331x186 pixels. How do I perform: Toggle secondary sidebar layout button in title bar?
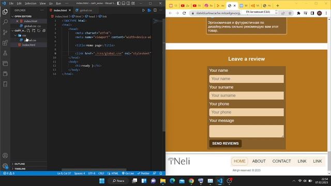pos(128,4)
